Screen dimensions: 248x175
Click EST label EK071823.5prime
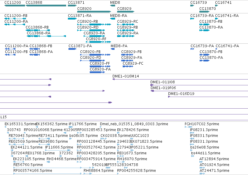click(x=147, y=142)
